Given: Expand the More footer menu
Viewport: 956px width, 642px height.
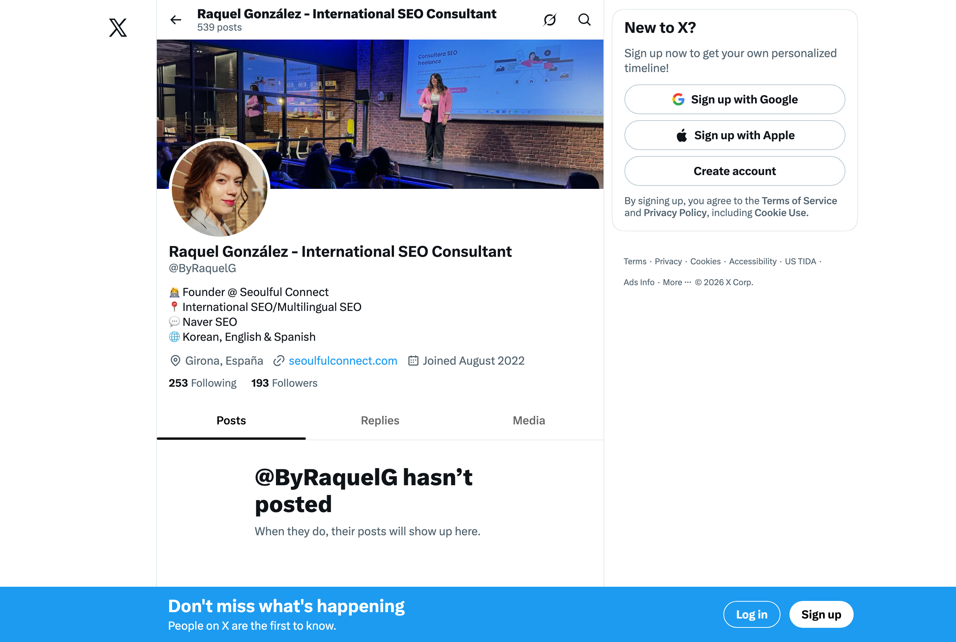Looking at the screenshot, I should tap(677, 282).
